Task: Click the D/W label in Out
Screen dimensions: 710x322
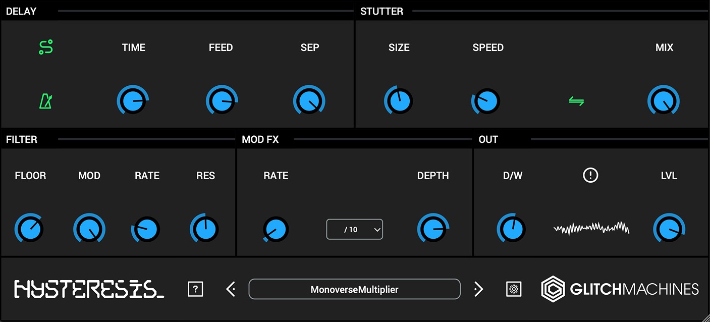Action: click(x=513, y=176)
